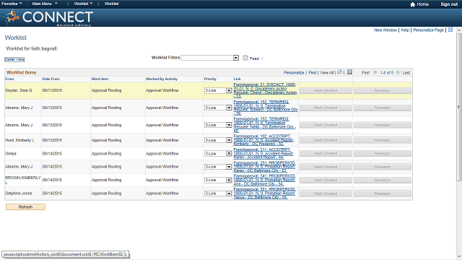
Task: Click the Feed icon beside Worklist Filters
Action: point(245,58)
